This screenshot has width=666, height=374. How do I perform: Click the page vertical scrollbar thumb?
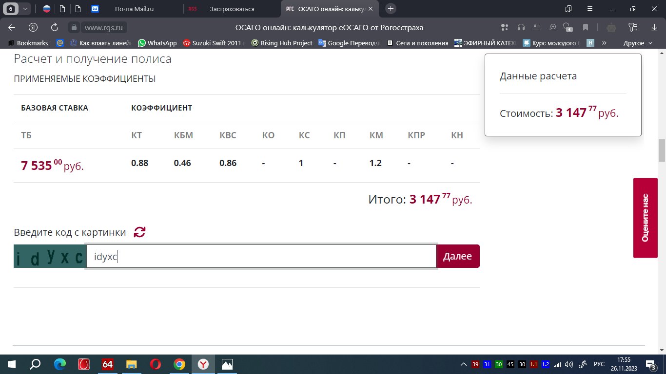[x=662, y=150]
